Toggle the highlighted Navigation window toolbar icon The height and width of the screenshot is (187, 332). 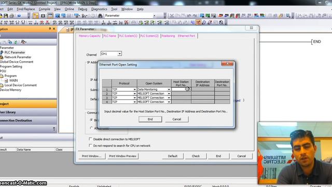click(x=36, y=16)
